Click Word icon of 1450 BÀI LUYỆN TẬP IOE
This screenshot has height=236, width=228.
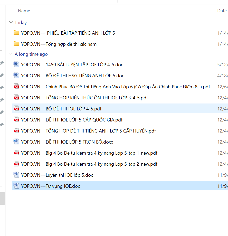pos(16,64)
